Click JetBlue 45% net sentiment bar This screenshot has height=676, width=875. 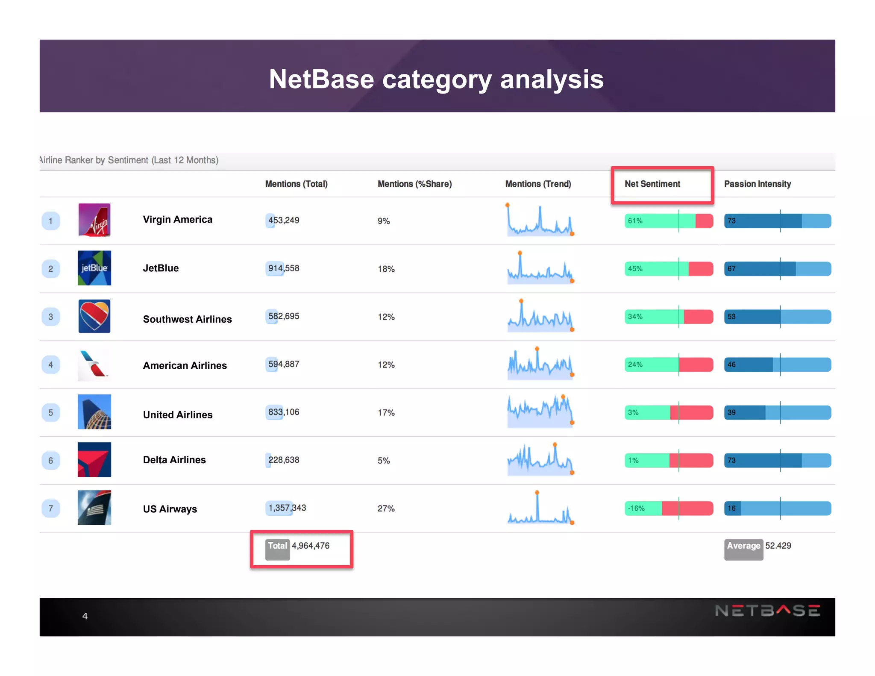coord(669,269)
